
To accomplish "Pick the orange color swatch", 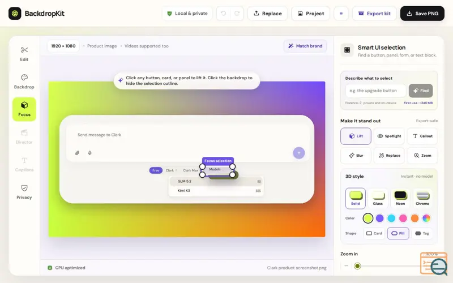I will (x=414, y=218).
